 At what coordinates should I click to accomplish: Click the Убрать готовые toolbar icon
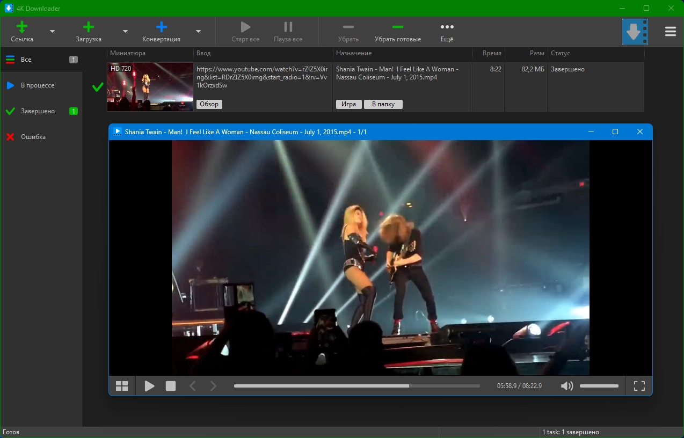point(397,27)
